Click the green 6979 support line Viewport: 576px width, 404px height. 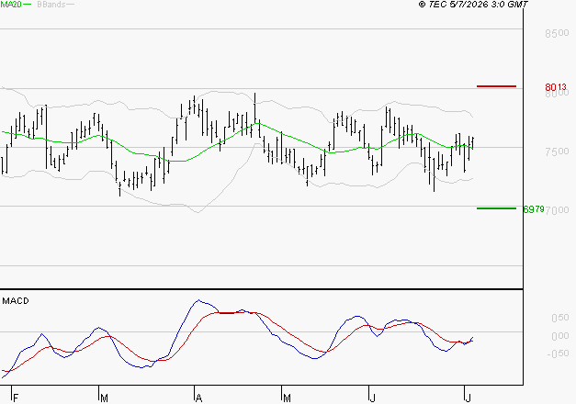pyautogui.click(x=496, y=208)
